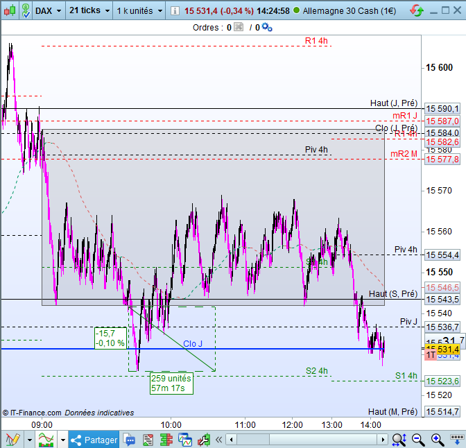
Task: Click the Allemagne 30 Cash (1€) title
Action: click(349, 11)
